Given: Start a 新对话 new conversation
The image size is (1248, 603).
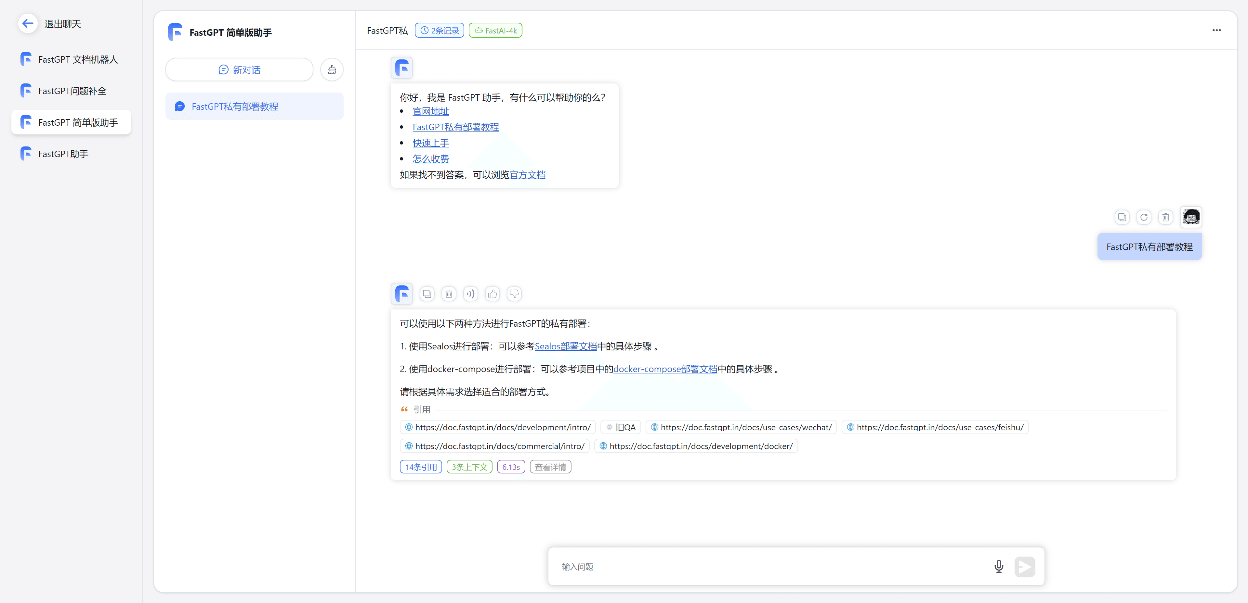Looking at the screenshot, I should pyautogui.click(x=239, y=70).
